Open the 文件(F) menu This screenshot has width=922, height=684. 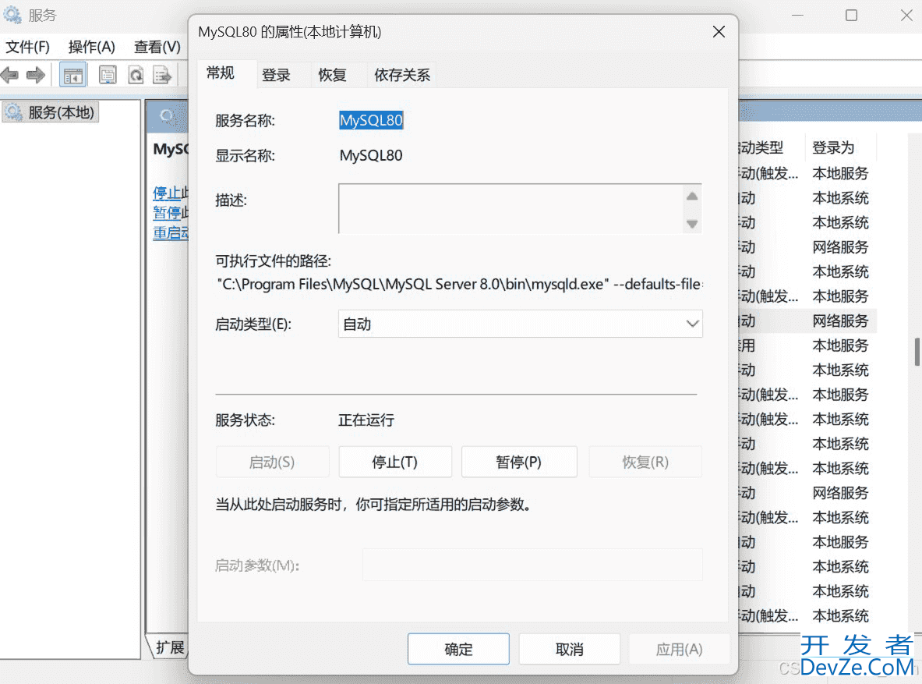point(28,47)
